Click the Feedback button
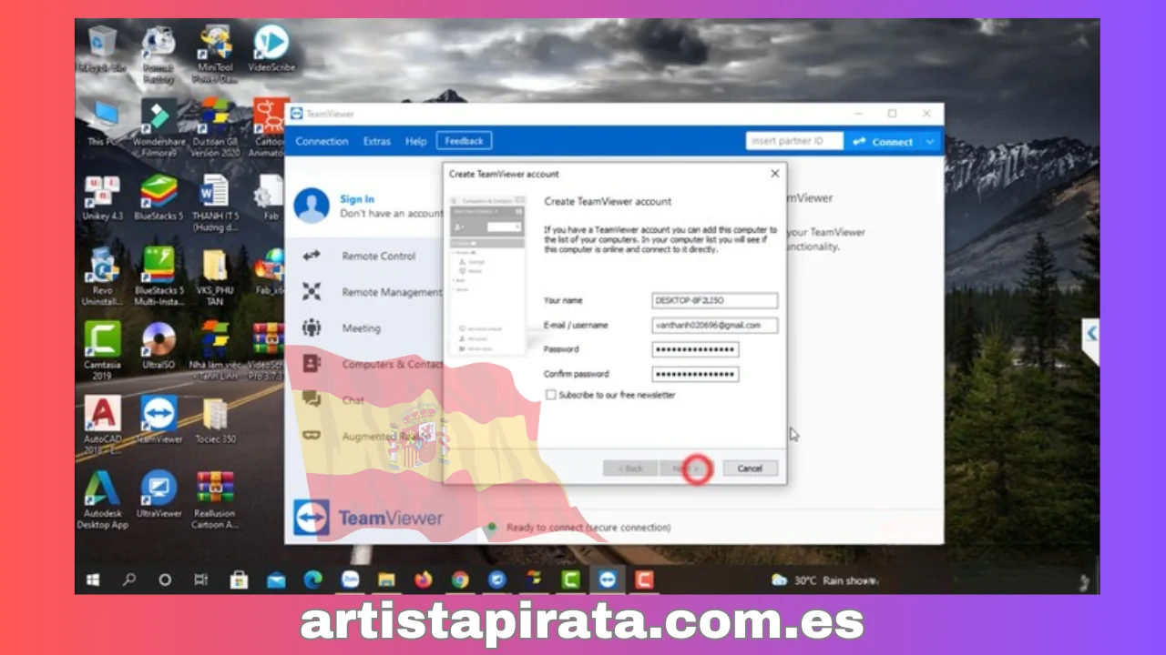Image resolution: width=1166 pixels, height=655 pixels. pyautogui.click(x=465, y=141)
